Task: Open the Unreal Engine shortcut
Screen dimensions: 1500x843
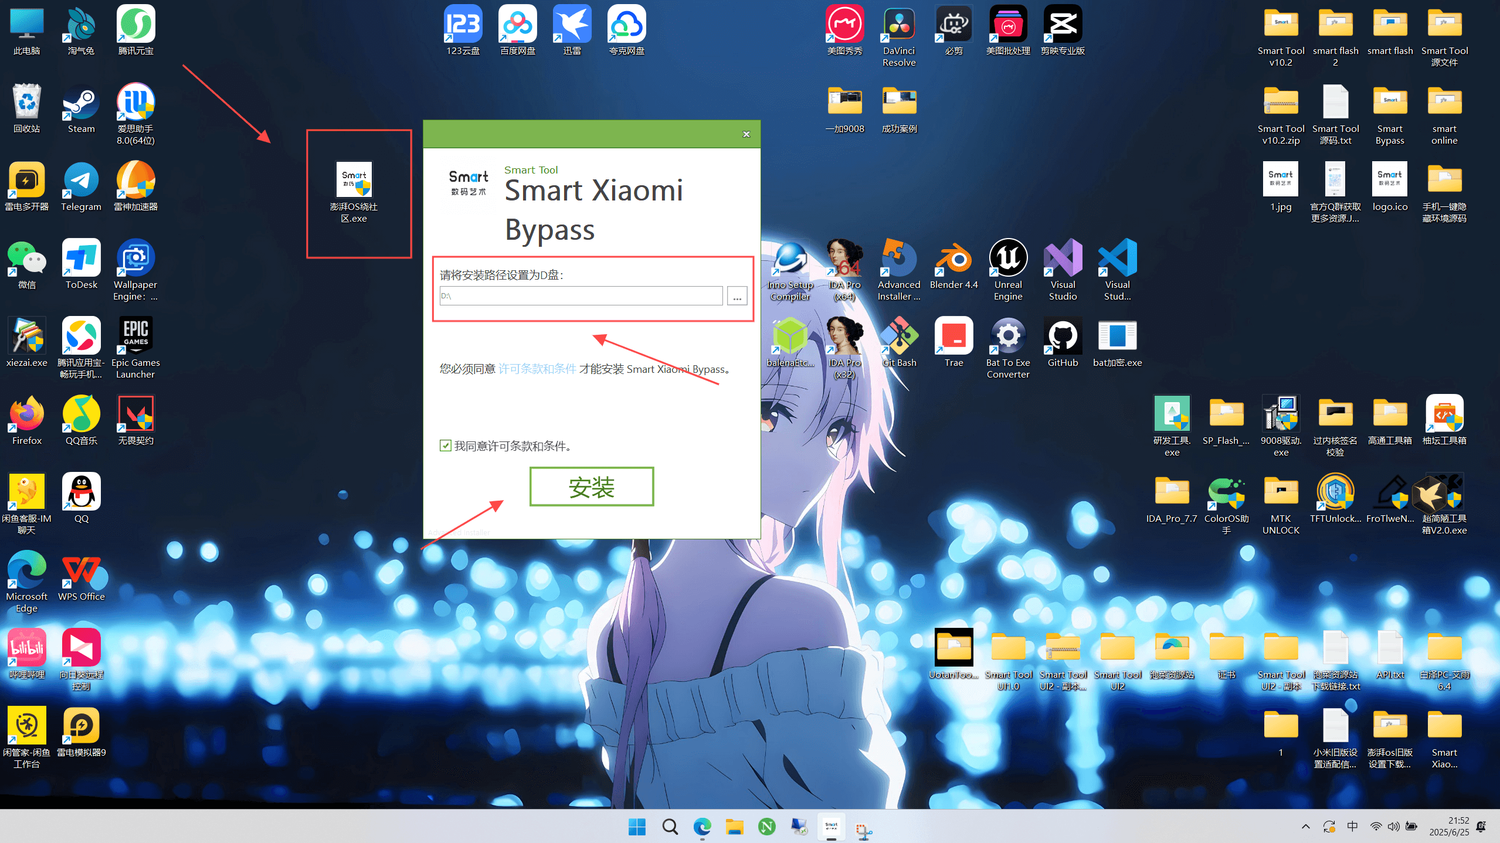Action: (x=1008, y=271)
